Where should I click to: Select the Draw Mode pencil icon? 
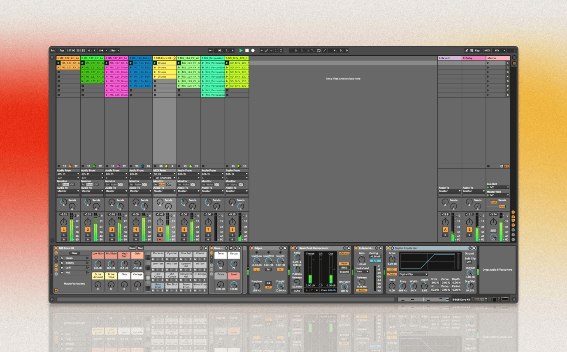(467, 50)
